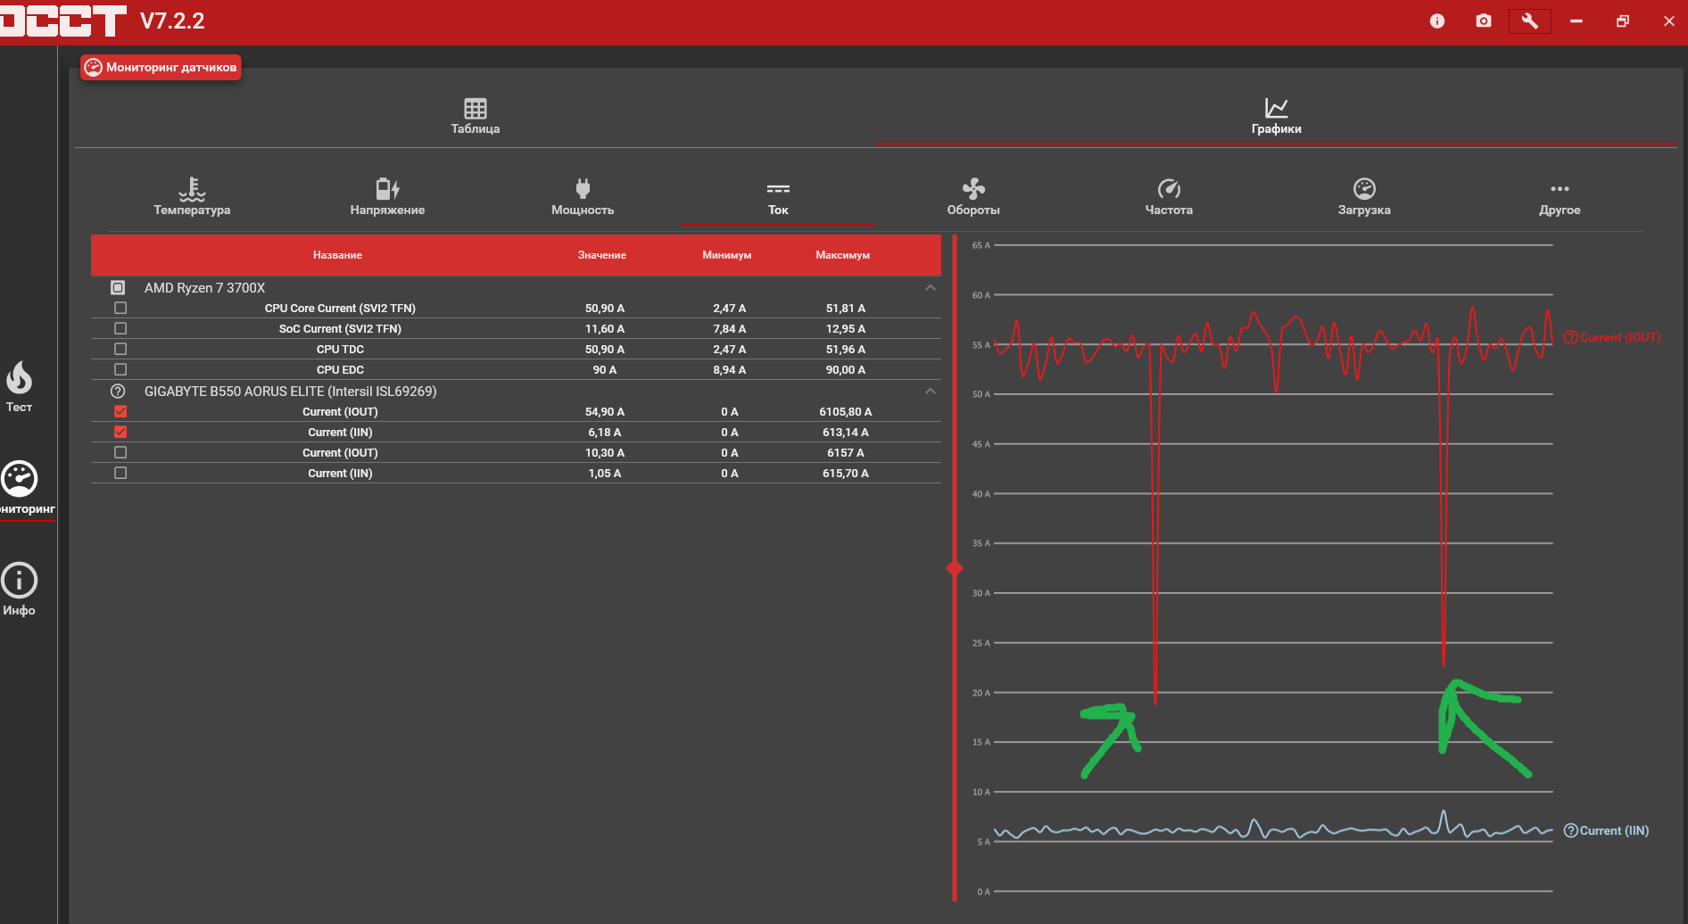
Task: Sort by the Значение column header
Action: (601, 255)
